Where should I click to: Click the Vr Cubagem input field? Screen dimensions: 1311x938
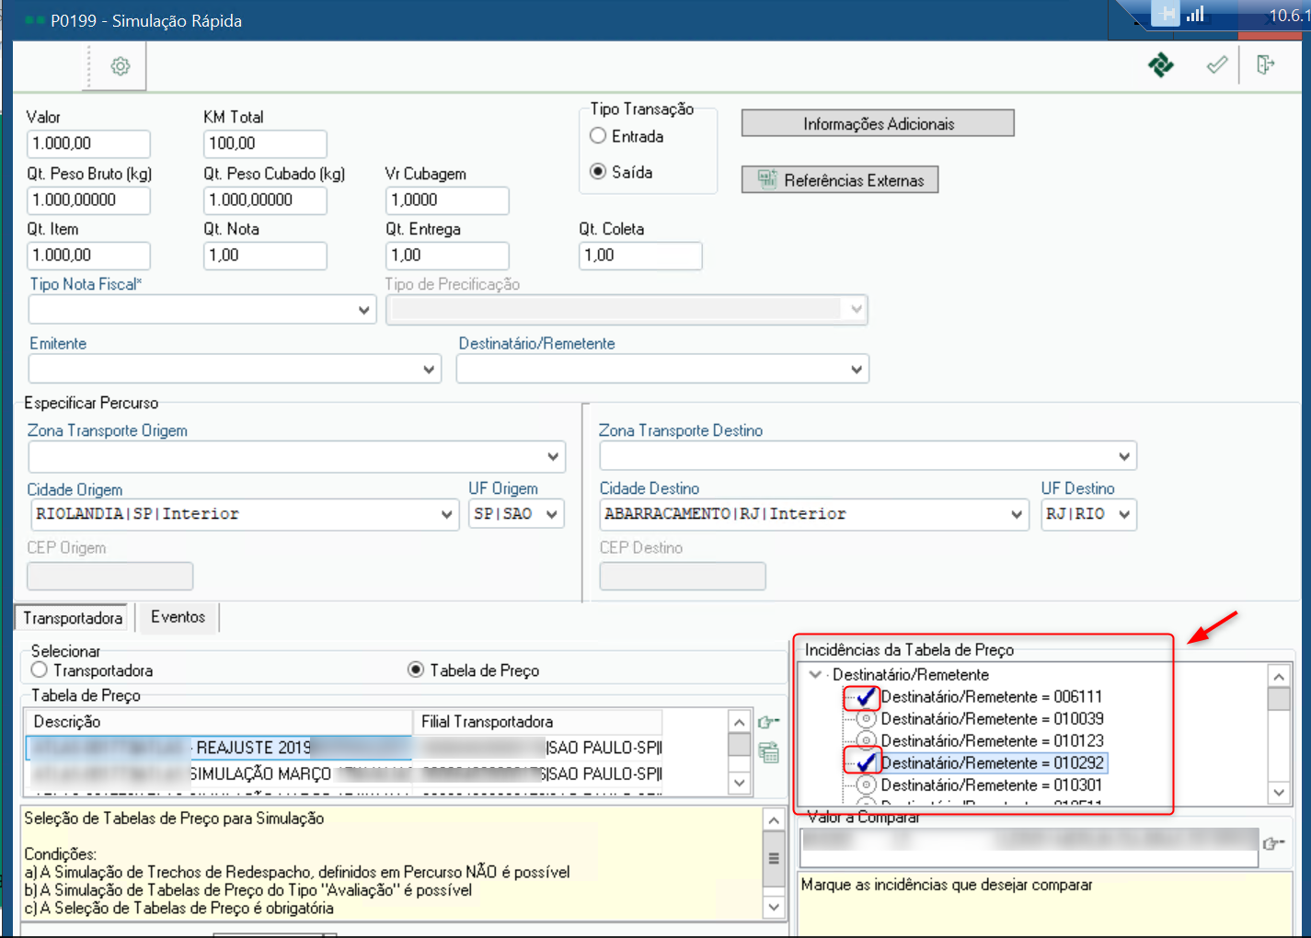[x=447, y=200]
